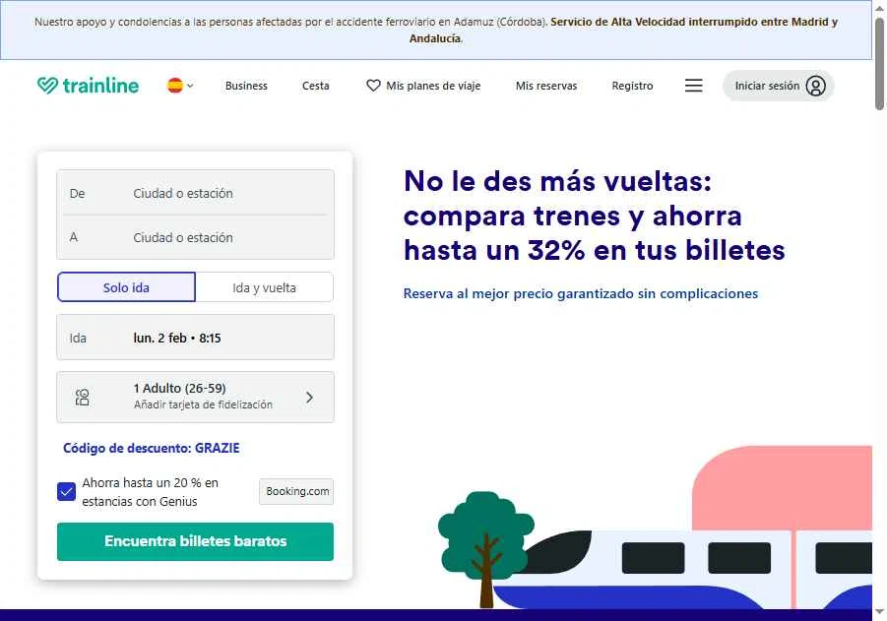
Task: Open Mis reservas
Action: coord(546,86)
